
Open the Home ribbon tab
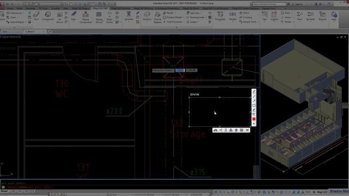10,8
